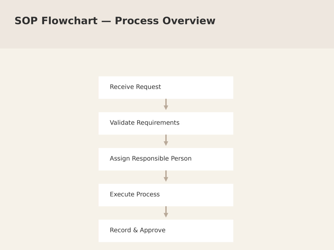Click the 'Record & Approve' label text
334x250 pixels.
point(138,230)
